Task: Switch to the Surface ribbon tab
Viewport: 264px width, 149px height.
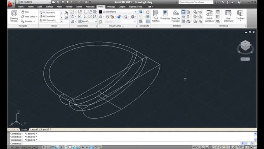Action: 49,7
